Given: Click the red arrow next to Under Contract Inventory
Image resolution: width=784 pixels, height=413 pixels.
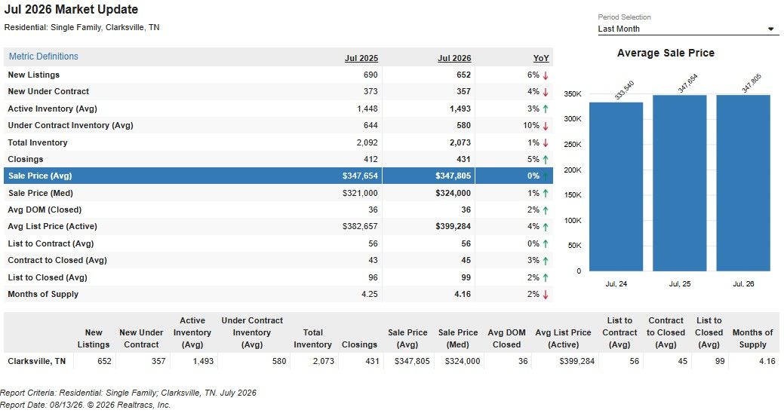Looking at the screenshot, I should (x=546, y=126).
